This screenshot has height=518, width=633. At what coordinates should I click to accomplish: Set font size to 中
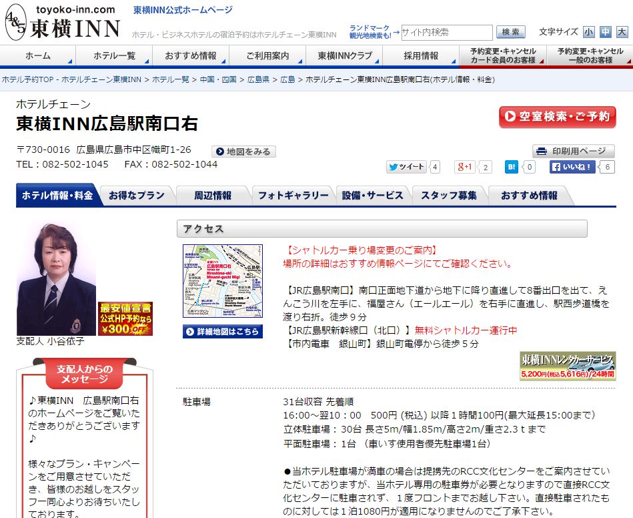pyautogui.click(x=605, y=32)
